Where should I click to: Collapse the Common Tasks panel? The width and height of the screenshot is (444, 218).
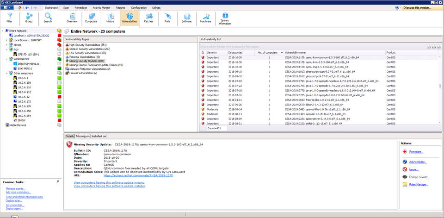(x=58, y=182)
